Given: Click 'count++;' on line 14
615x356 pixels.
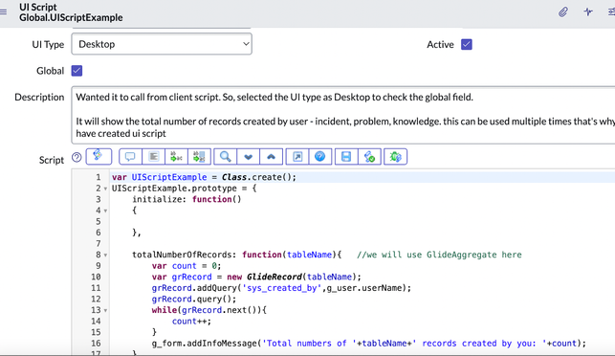Looking at the screenshot, I should (191, 321).
